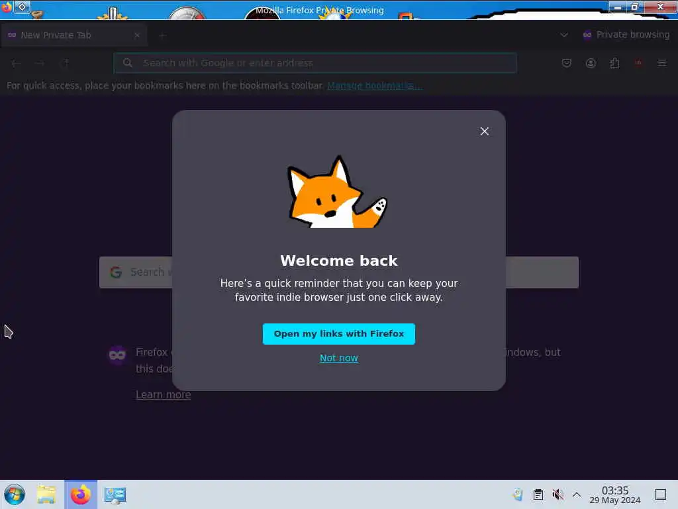Focus the address bar search field
This screenshot has width=678, height=509.
point(315,63)
